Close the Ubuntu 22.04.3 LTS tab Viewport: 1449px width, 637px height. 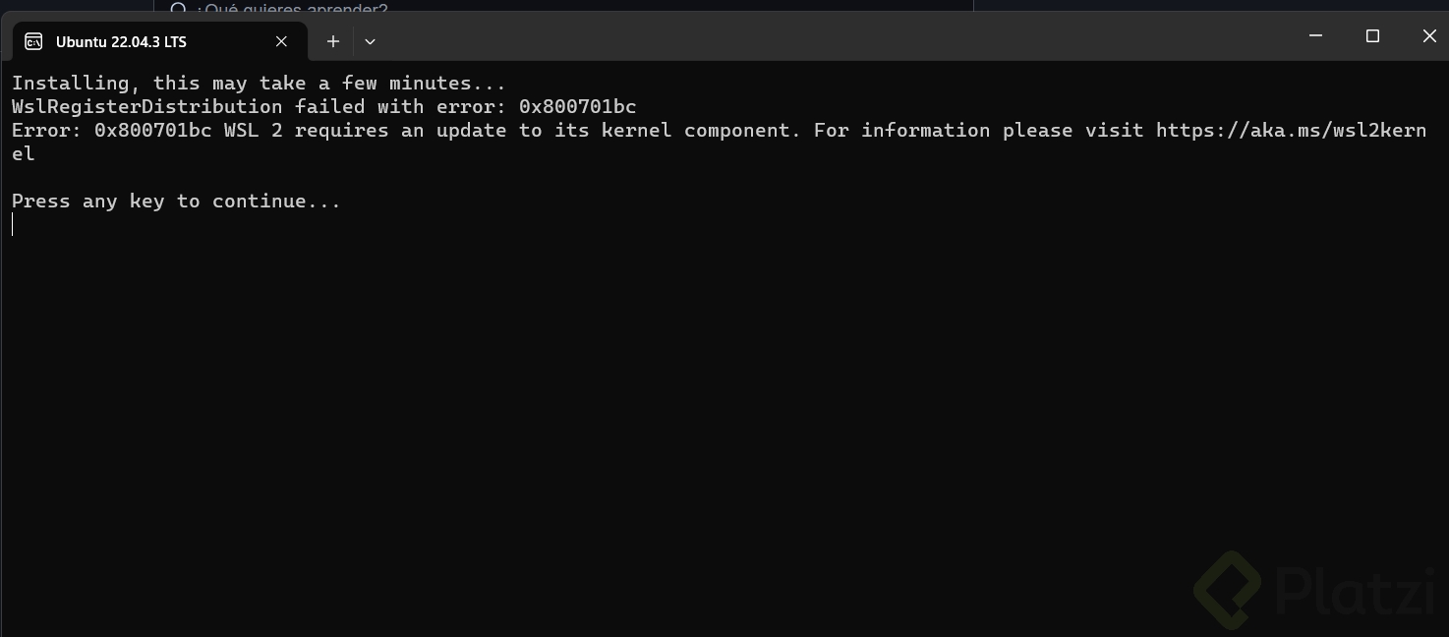(281, 41)
